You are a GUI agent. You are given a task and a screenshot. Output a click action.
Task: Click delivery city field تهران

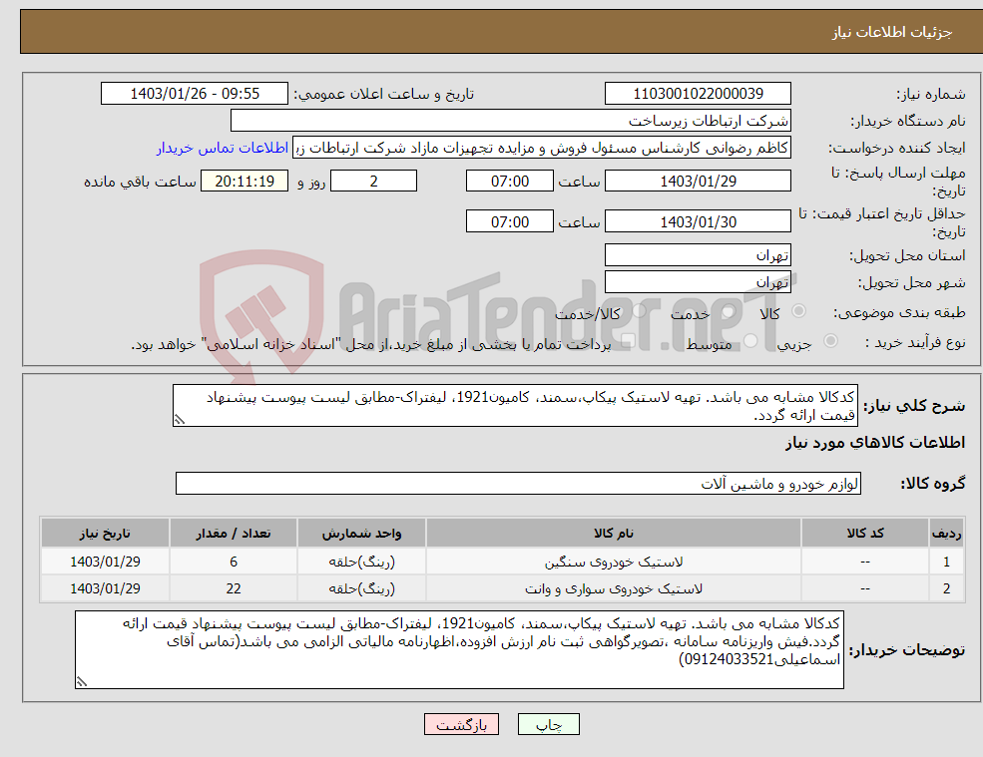(698, 282)
